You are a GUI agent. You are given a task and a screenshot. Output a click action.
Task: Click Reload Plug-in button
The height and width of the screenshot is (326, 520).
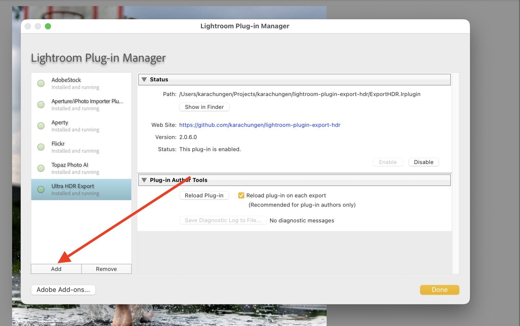[204, 196]
